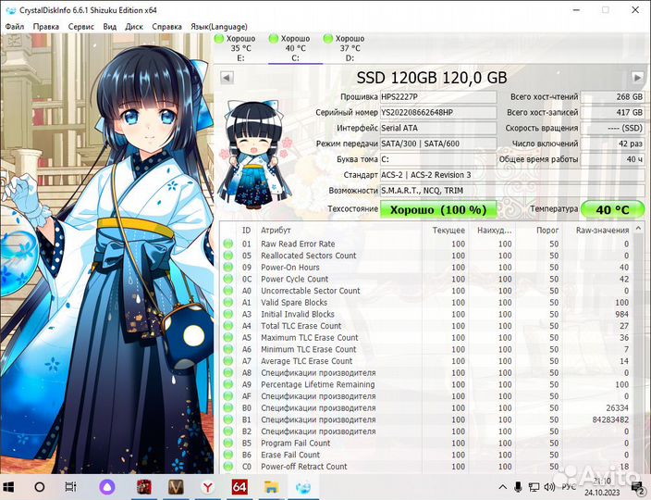Open Cortana search circle on taskbar

pos(40,487)
